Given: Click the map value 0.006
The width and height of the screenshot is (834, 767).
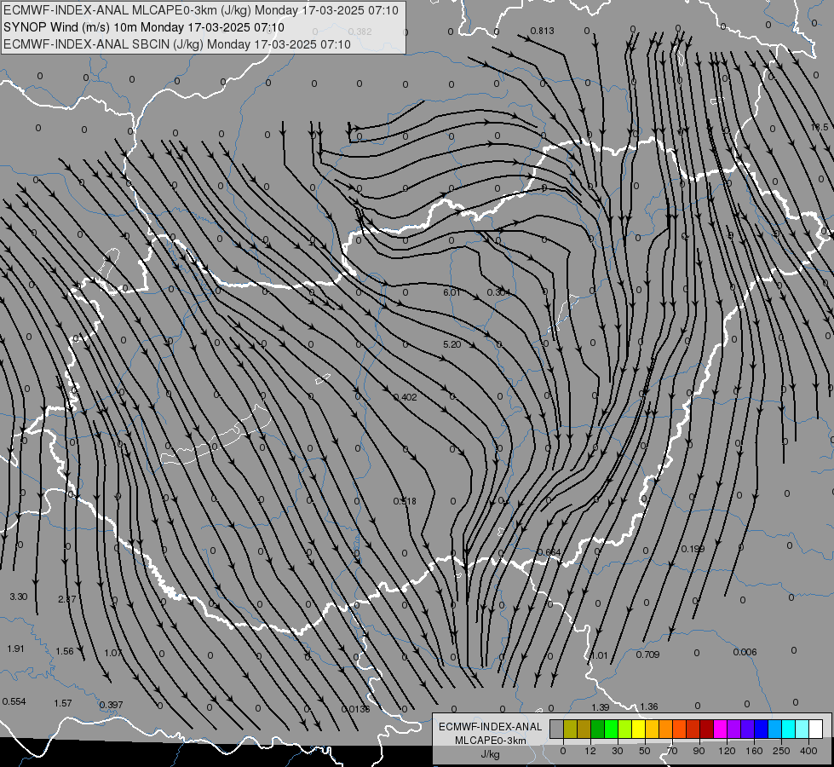Looking at the screenshot, I should (745, 652).
